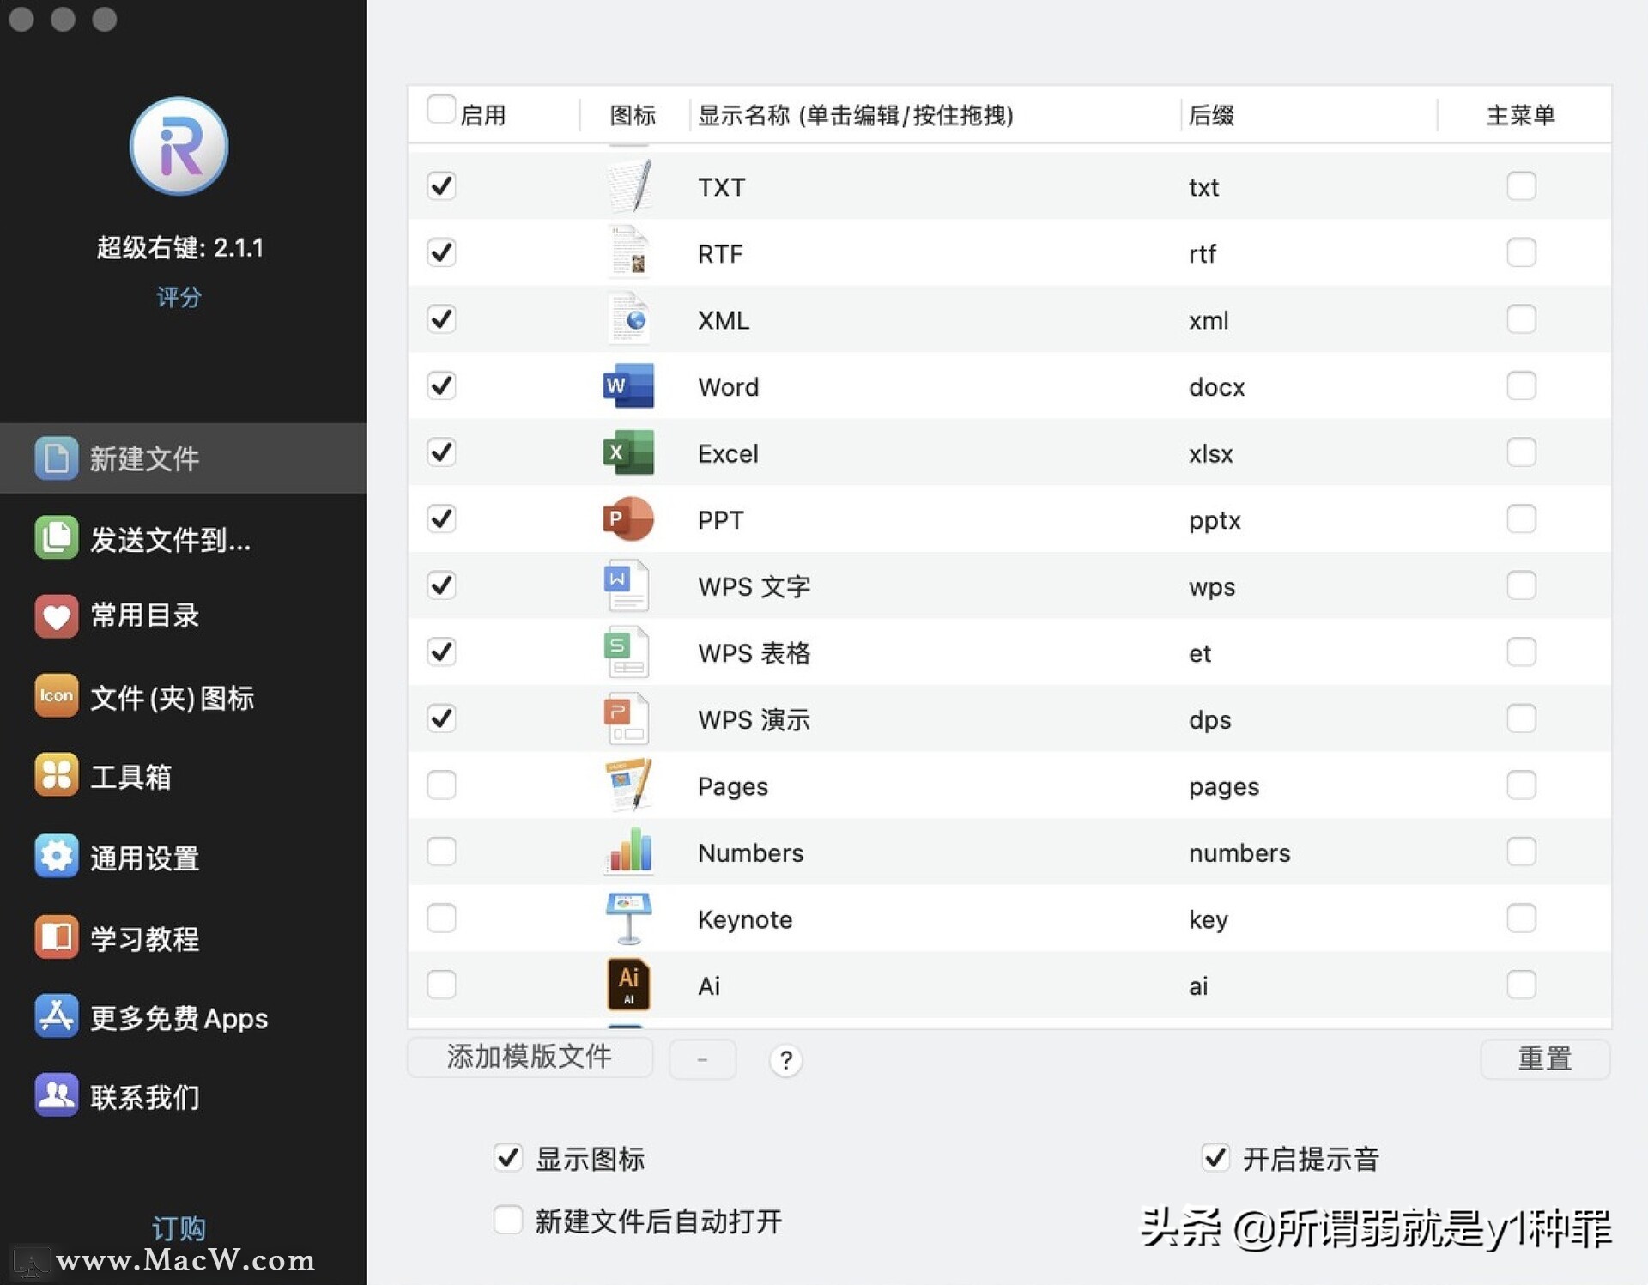Click the 工具箱 toolbox icon
The height and width of the screenshot is (1285, 1648).
coord(56,775)
